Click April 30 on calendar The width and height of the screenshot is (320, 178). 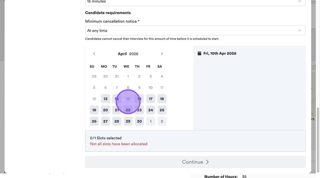tap(139, 121)
